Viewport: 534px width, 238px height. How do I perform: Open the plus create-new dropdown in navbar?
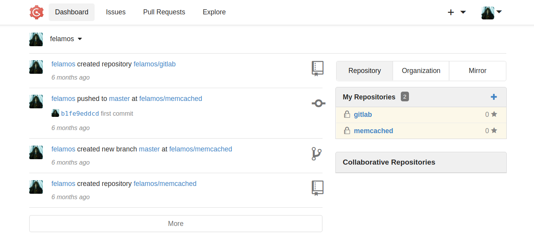tap(456, 12)
